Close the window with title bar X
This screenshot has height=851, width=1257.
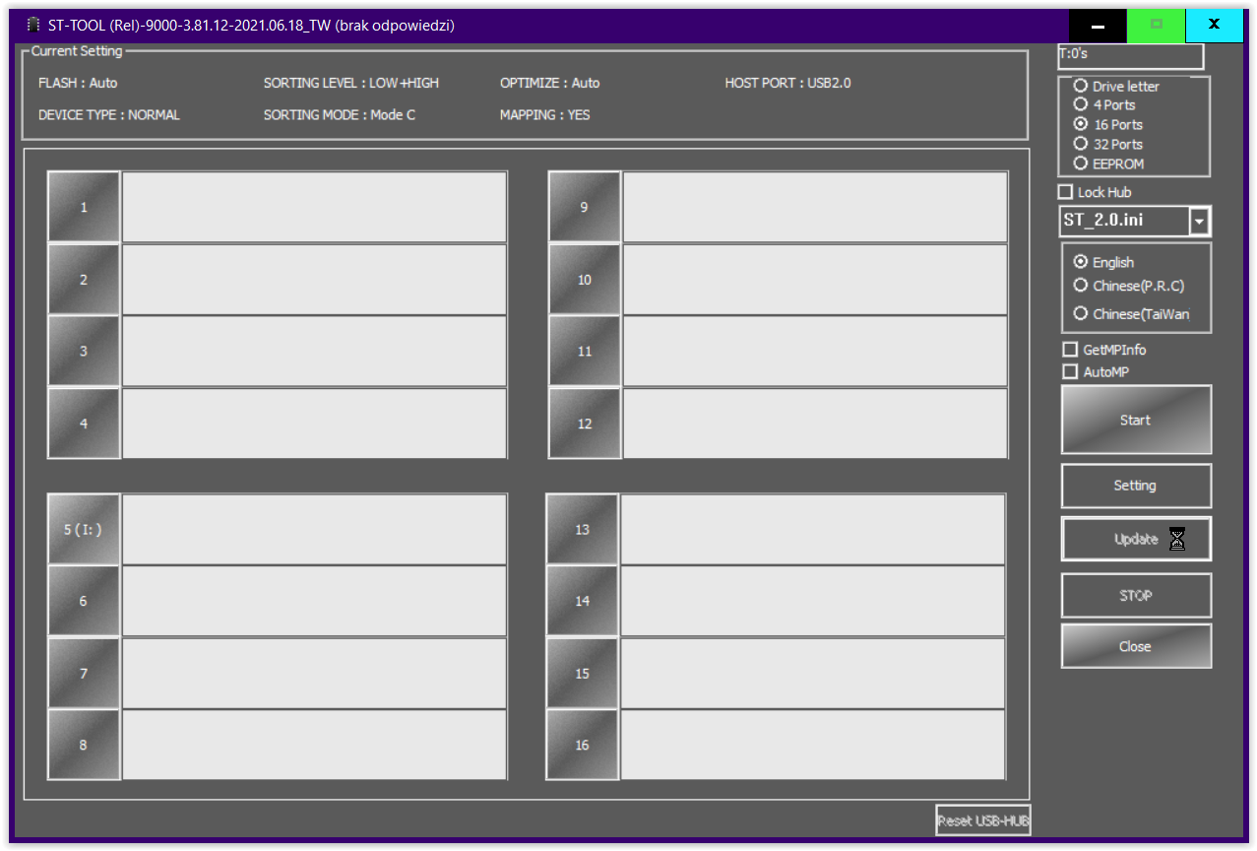[x=1215, y=25]
